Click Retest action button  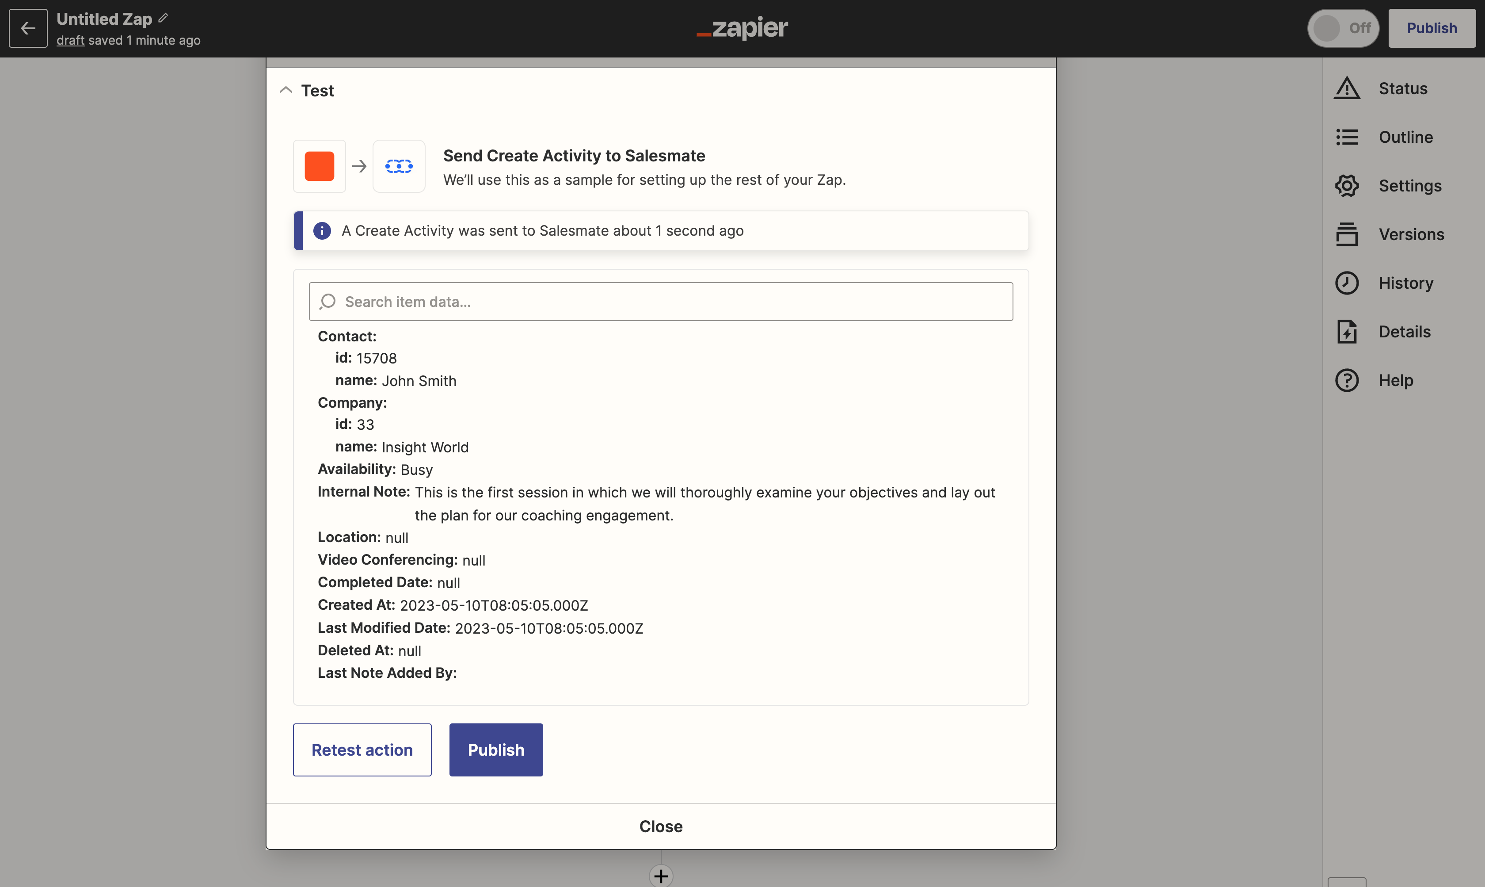[362, 749]
